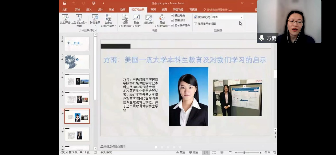The height and width of the screenshot is (155, 336).
Task: Start slideshow from beginning (从头开始)
Action: (65, 19)
